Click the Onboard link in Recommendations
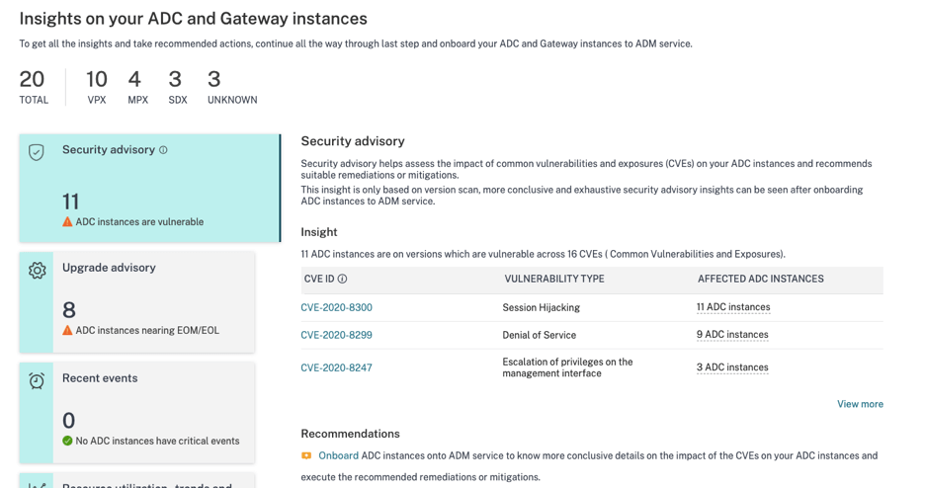This screenshot has width=925, height=488. coord(338,456)
